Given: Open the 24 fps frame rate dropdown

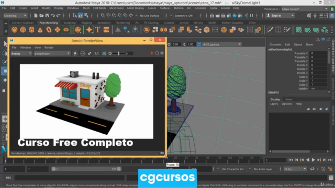Looking at the screenshot, I should 295,169.
